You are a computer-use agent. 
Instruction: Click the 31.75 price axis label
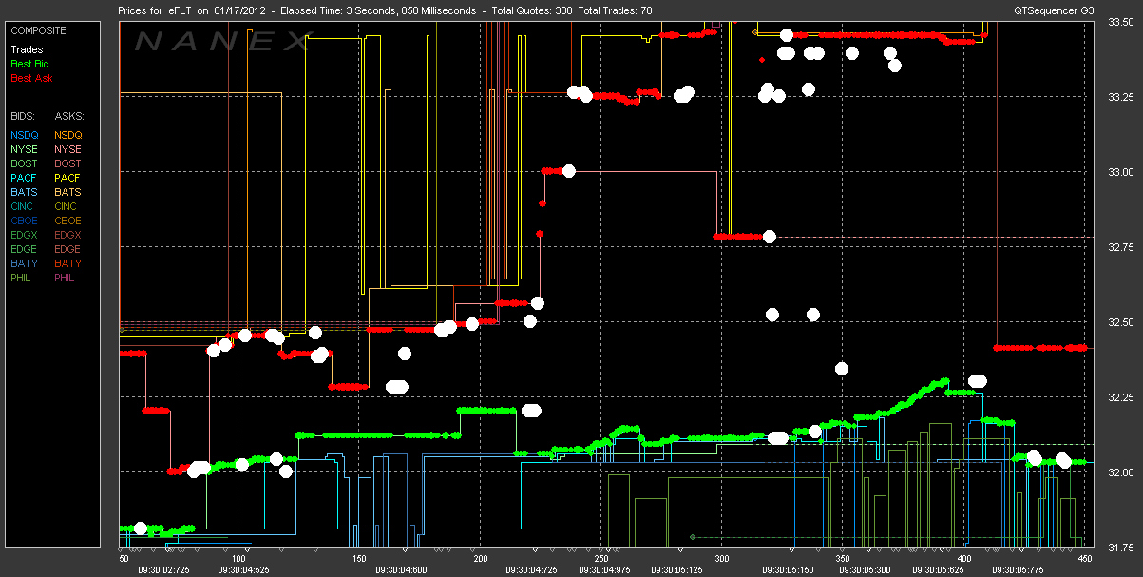click(x=1120, y=548)
